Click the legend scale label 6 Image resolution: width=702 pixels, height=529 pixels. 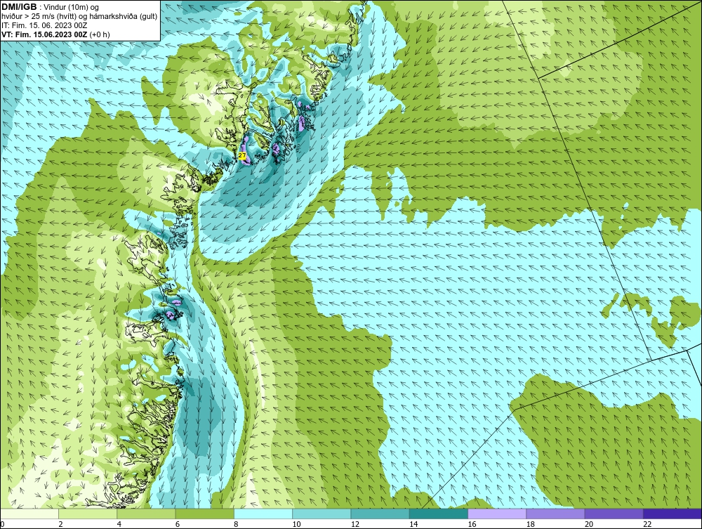click(178, 524)
